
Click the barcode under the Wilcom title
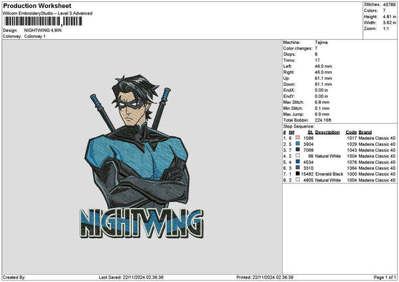pyautogui.click(x=43, y=21)
